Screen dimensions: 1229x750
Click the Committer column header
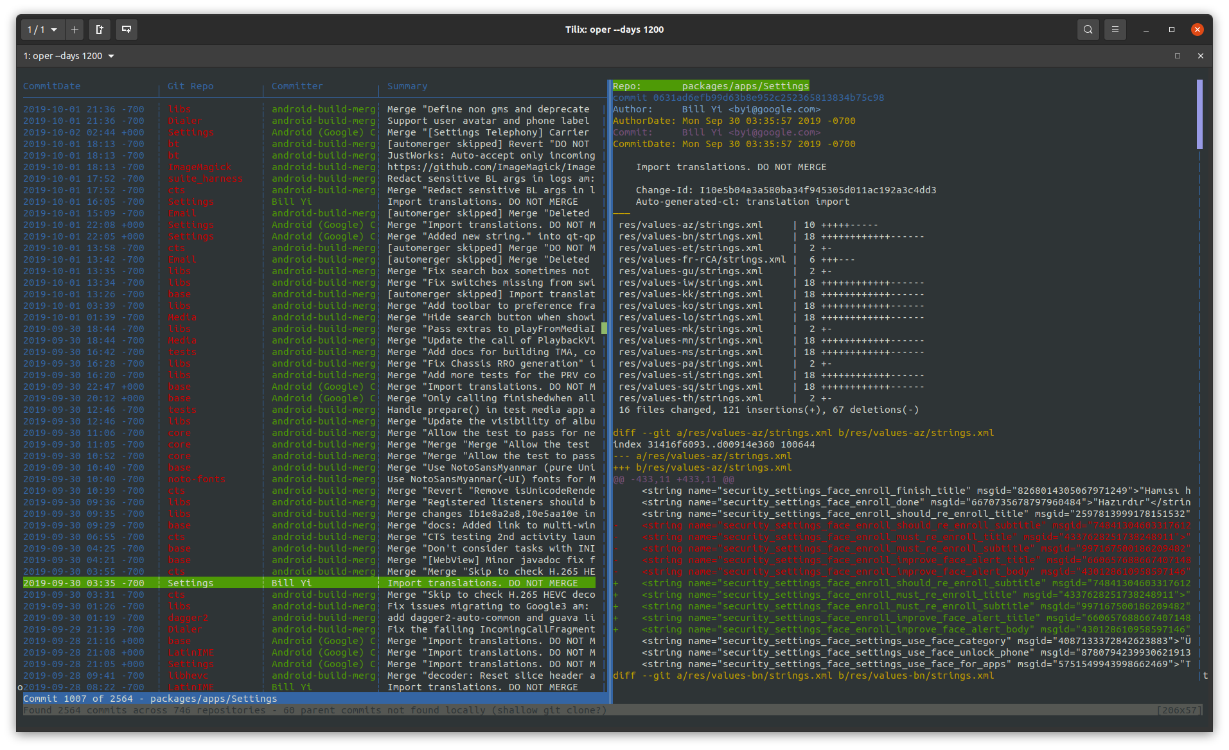coord(297,86)
